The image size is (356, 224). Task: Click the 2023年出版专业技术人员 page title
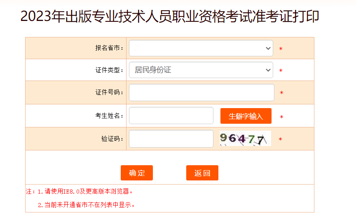coord(170,16)
